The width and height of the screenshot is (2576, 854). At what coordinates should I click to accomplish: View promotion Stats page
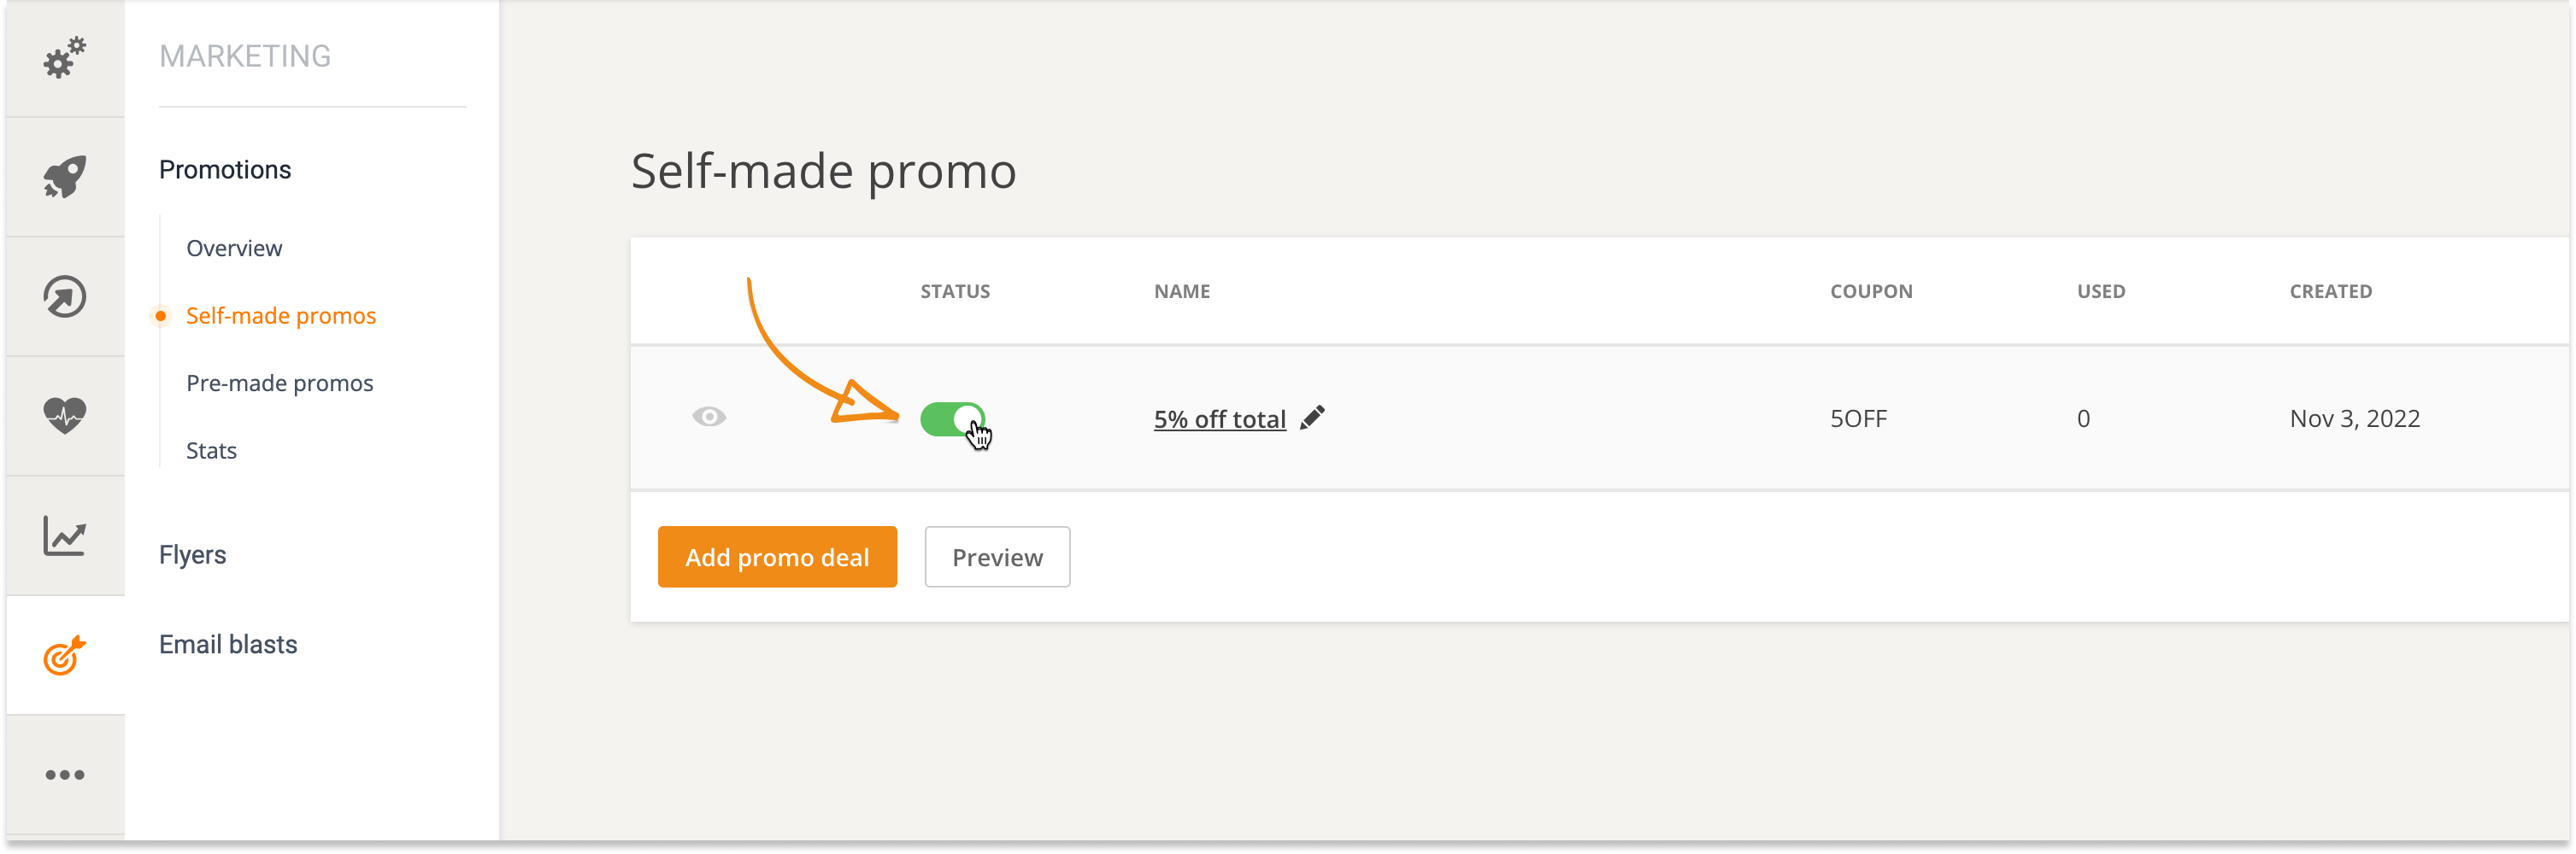[x=211, y=450]
